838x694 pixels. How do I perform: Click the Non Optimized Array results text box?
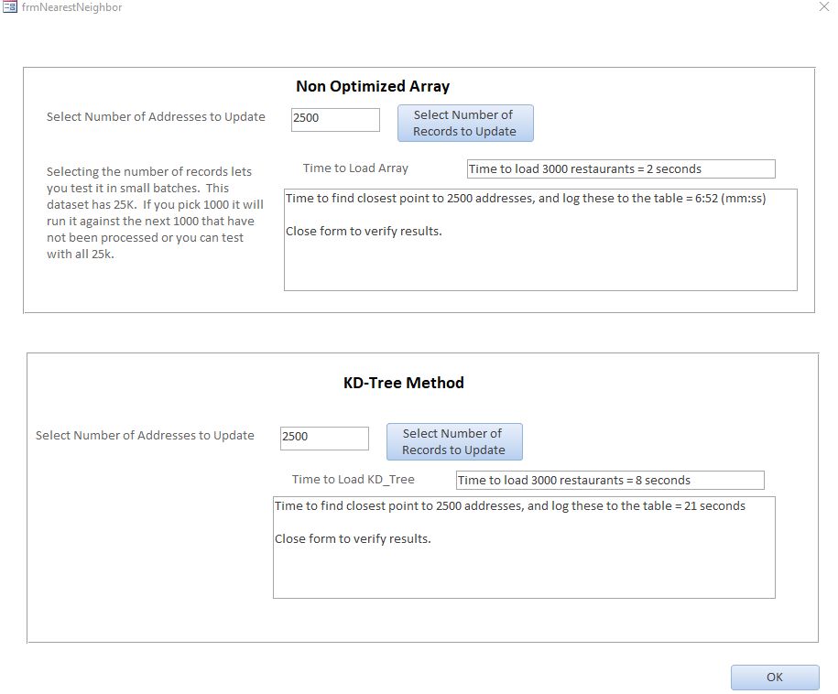[540, 239]
